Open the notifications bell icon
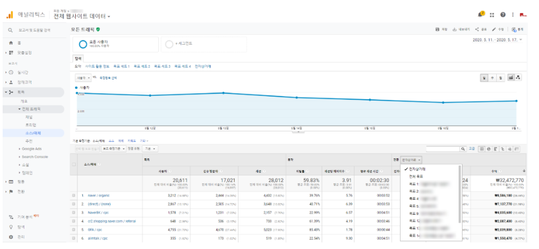The height and width of the screenshot is (249, 539). pos(480,14)
